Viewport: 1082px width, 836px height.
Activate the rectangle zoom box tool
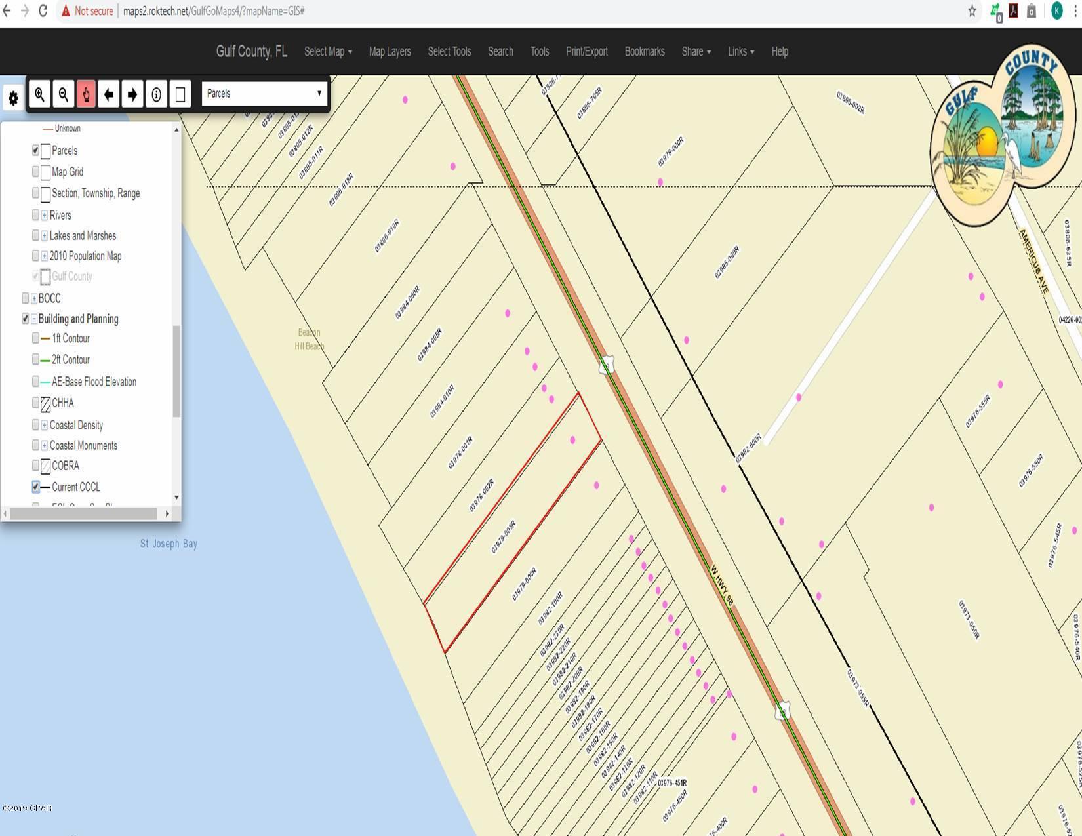[x=180, y=94]
